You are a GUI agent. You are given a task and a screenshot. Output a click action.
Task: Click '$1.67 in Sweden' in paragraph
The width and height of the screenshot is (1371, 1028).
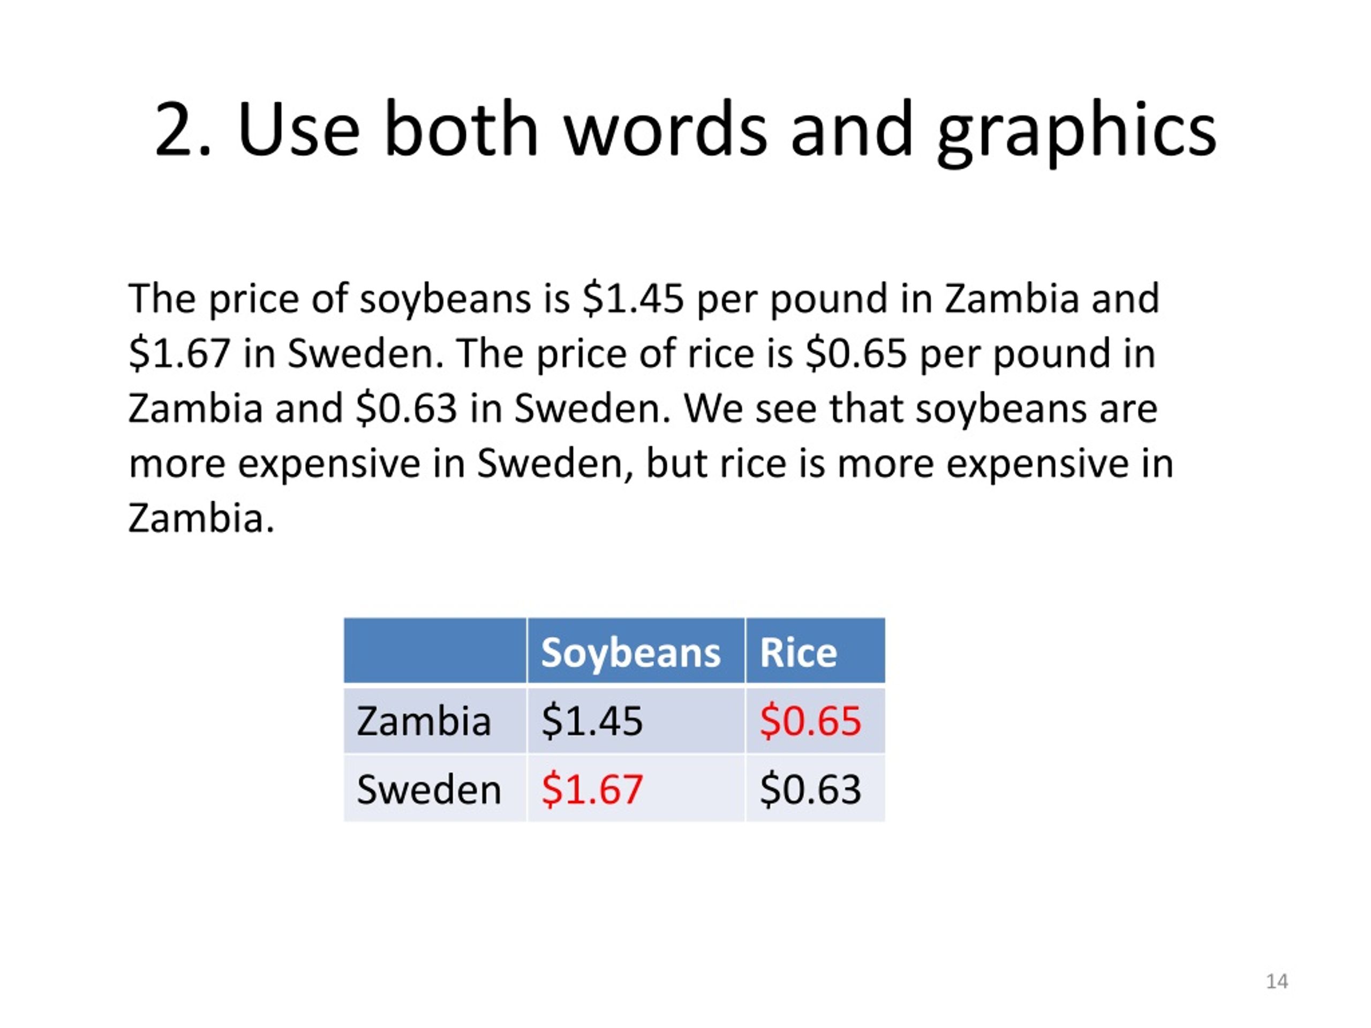pos(287,354)
